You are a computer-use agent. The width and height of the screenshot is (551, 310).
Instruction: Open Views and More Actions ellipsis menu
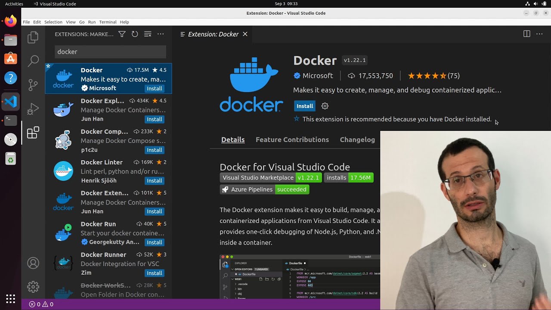(x=161, y=34)
